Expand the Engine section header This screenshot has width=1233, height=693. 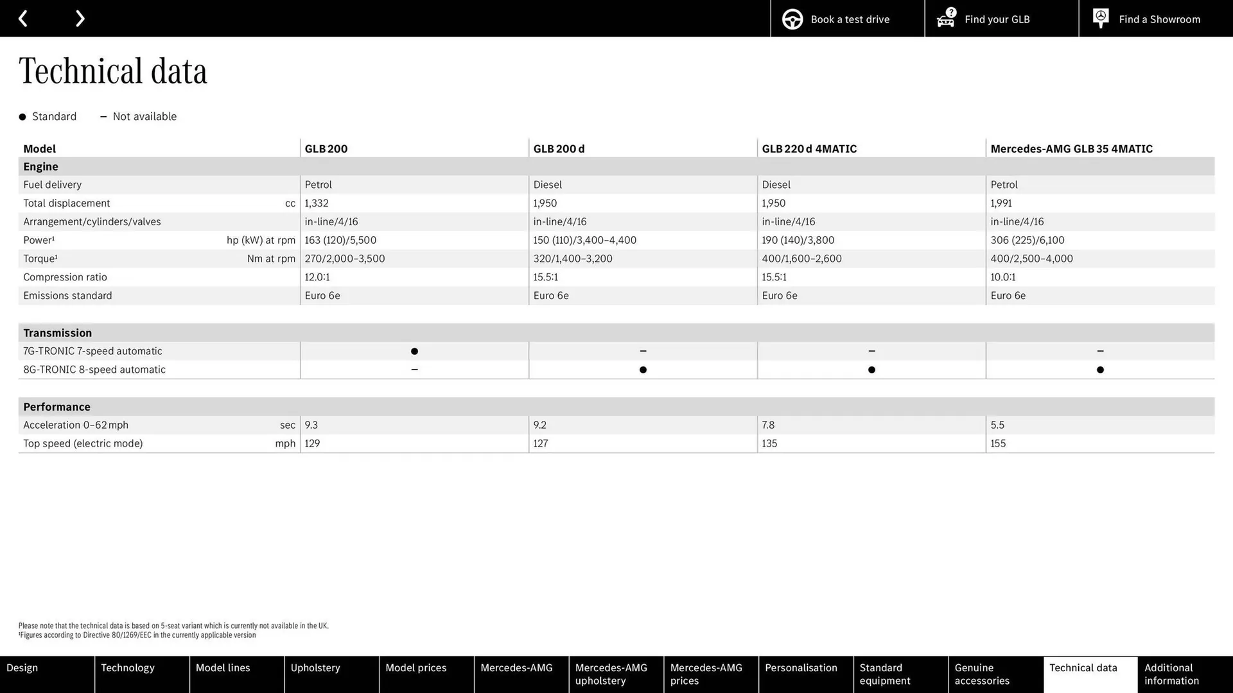40,166
